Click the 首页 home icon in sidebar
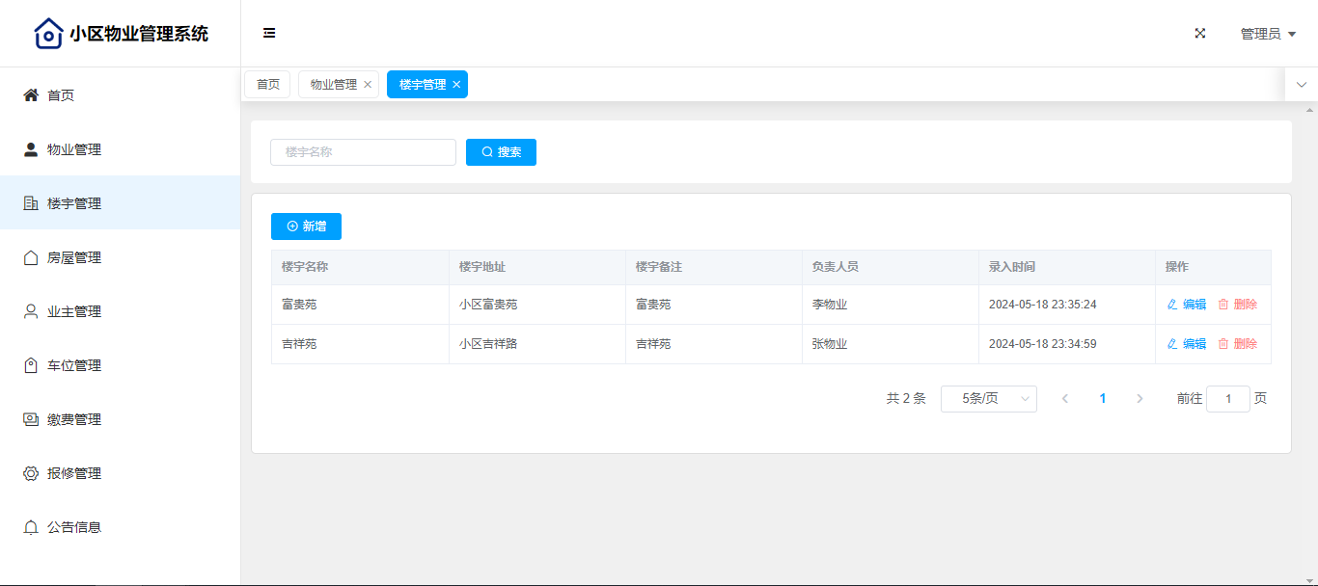Image resolution: width=1318 pixels, height=586 pixels. [x=31, y=95]
